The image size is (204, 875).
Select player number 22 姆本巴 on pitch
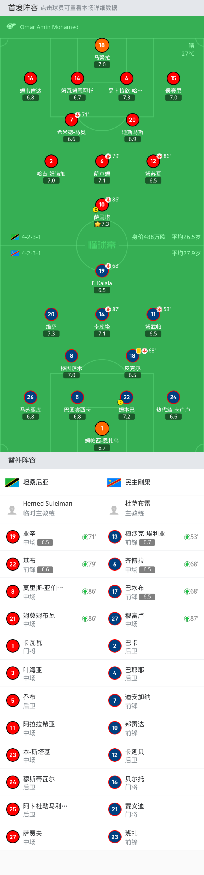126,397
